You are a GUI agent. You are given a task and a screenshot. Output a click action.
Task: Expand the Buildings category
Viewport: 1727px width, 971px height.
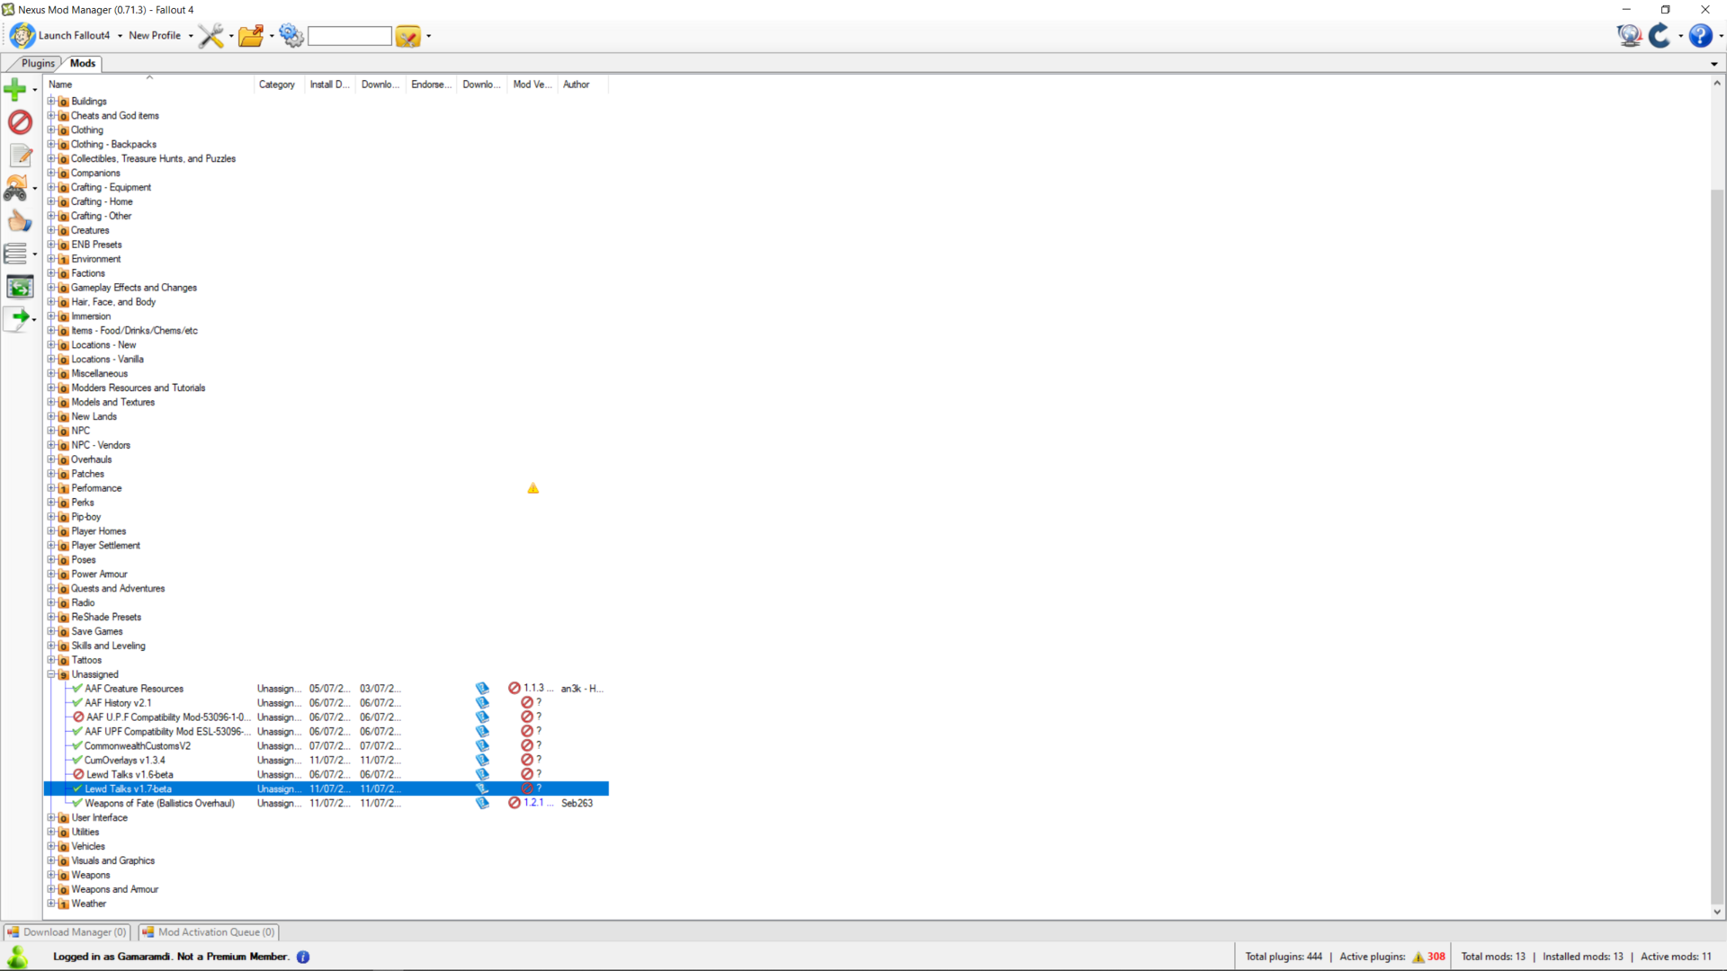pyautogui.click(x=51, y=102)
